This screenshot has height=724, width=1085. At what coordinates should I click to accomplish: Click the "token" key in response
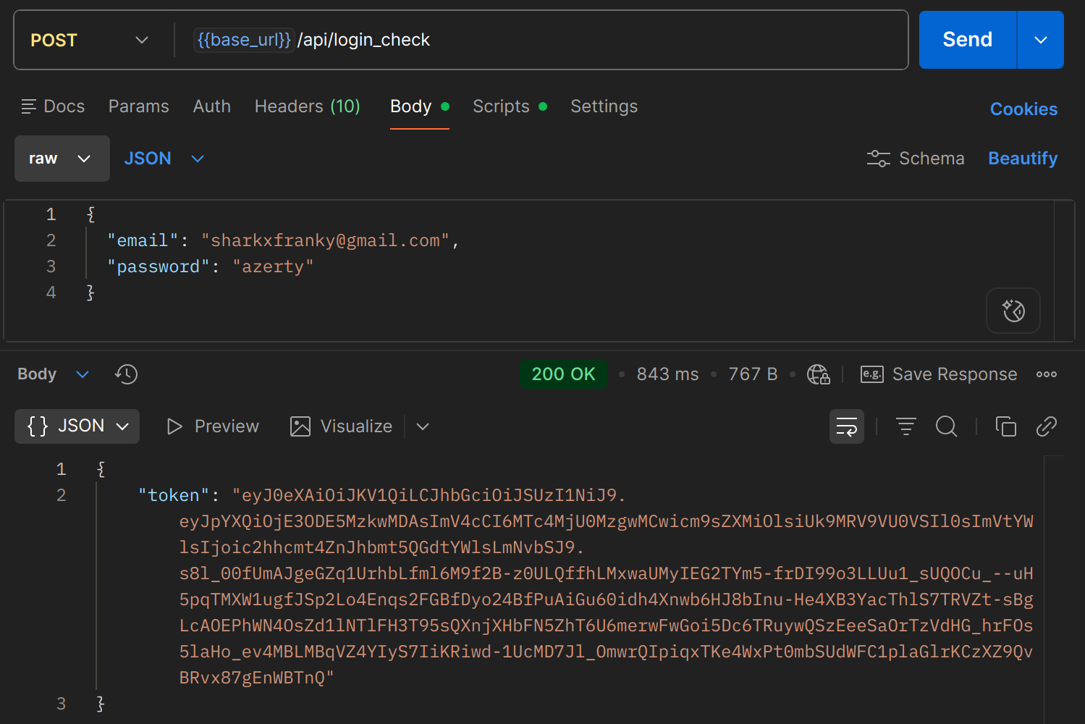pyautogui.click(x=174, y=495)
